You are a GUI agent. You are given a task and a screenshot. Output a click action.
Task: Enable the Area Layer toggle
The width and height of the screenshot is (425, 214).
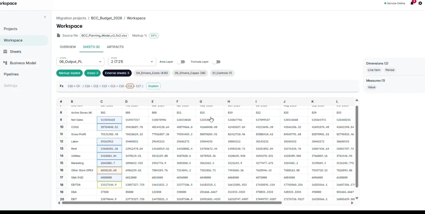click(181, 61)
